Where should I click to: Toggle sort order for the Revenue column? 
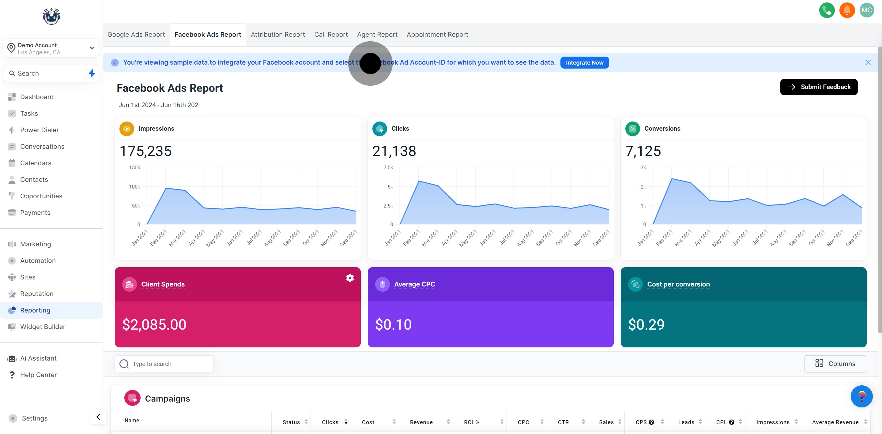click(x=449, y=422)
